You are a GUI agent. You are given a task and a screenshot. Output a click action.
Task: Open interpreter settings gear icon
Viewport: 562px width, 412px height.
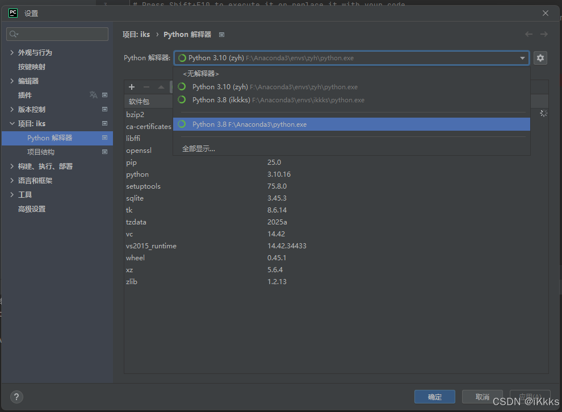coord(540,58)
